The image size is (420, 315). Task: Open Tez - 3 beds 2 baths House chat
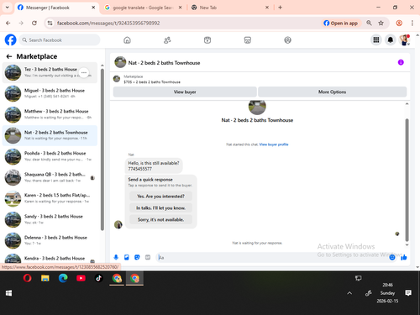pos(50,72)
